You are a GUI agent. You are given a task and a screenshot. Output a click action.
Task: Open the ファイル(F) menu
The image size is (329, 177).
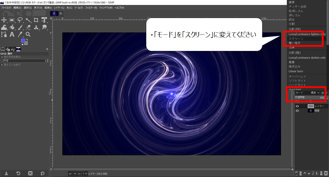(x=6, y=8)
